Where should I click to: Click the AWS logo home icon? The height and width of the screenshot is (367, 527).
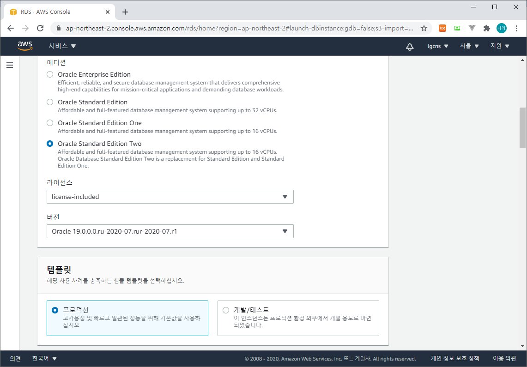pos(25,46)
